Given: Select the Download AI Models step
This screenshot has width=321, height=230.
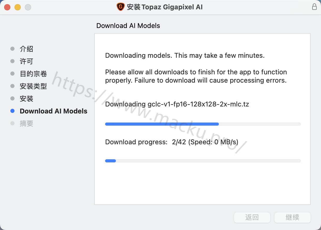Looking at the screenshot, I should pos(54,111).
